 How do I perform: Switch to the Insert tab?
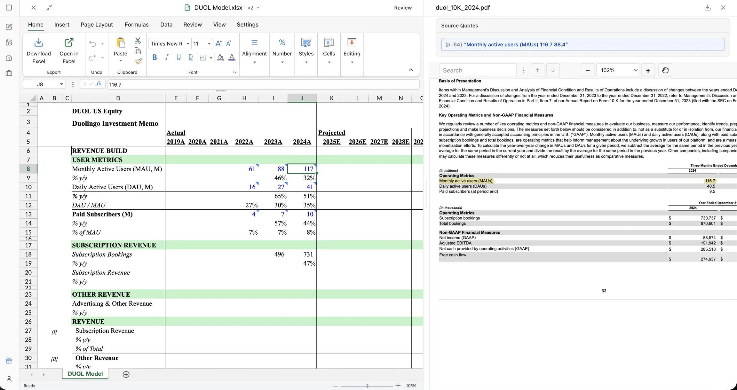coord(62,25)
